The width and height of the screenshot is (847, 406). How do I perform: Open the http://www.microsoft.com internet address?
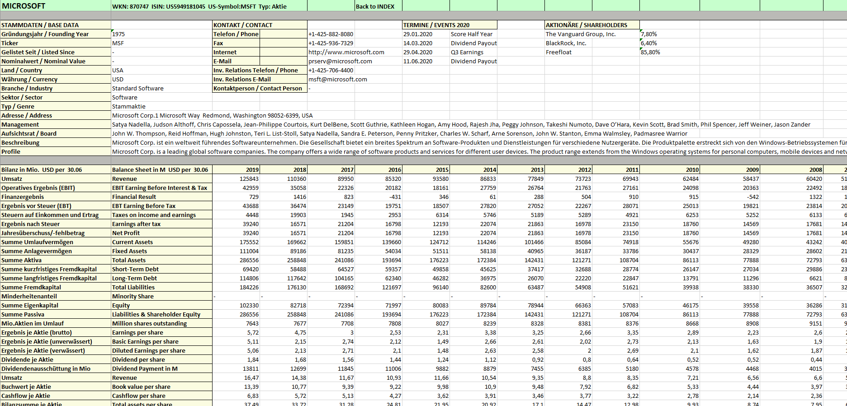point(346,52)
